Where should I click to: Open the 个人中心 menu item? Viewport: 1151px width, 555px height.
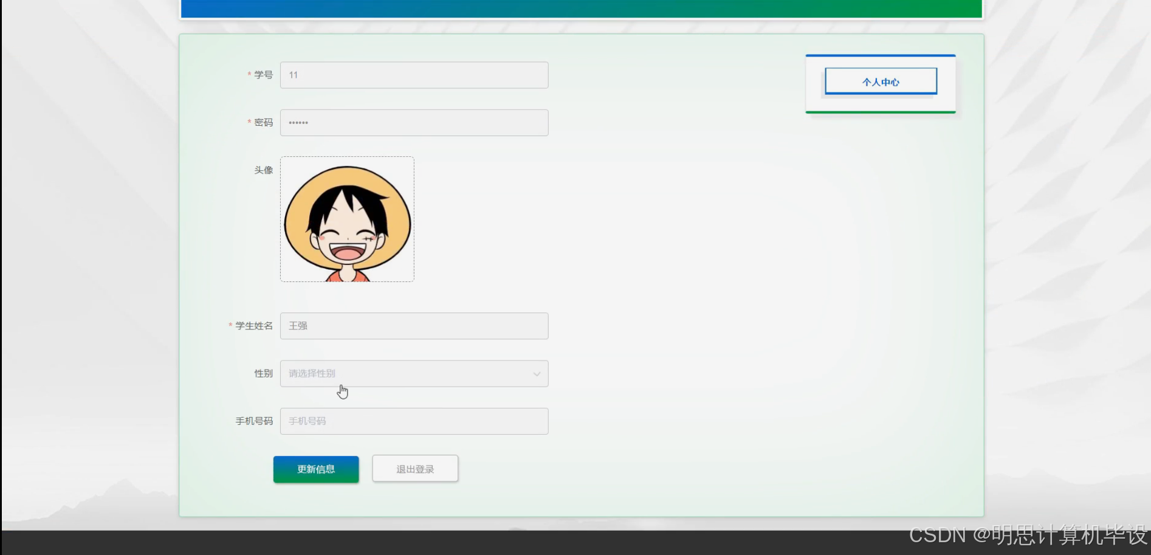(x=881, y=81)
